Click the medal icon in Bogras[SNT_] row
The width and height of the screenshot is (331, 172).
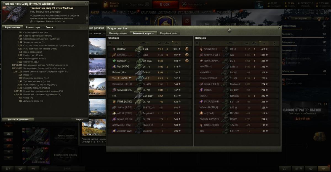tap(187, 60)
